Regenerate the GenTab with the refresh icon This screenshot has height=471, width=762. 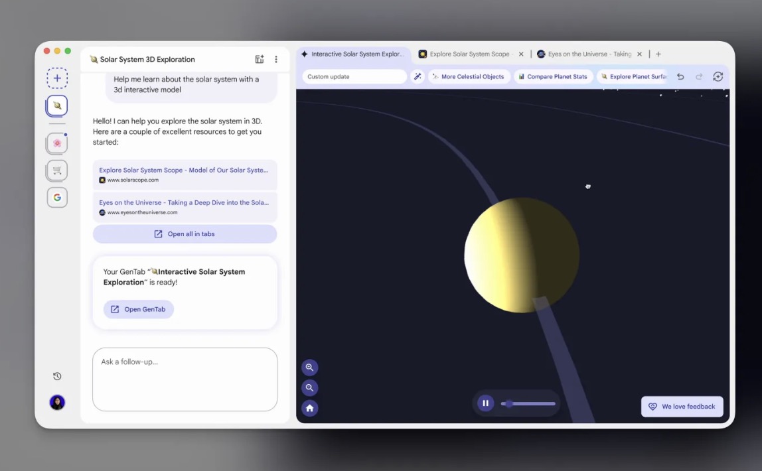[718, 76]
